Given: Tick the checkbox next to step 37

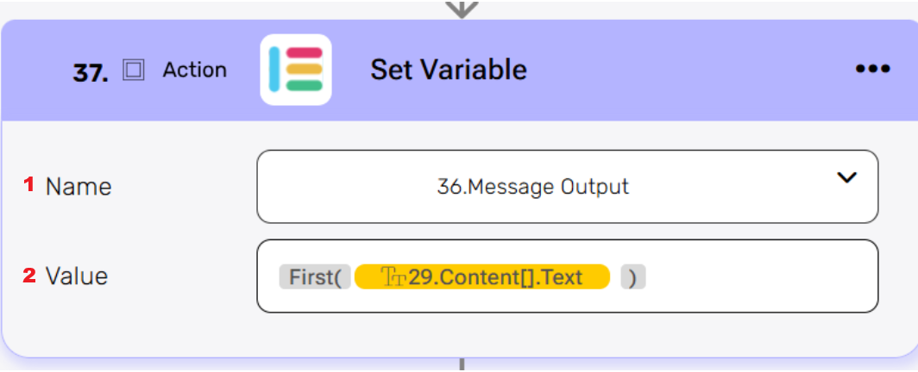Looking at the screenshot, I should 134,71.
